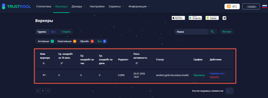Image resolution: width=268 pixels, height=98 pixels.
Task: Click the BTC coin selector
Action: tap(232, 6)
